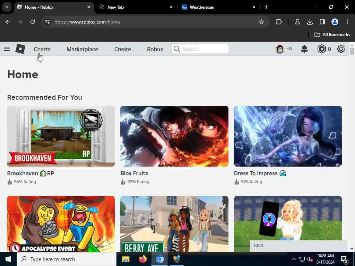
Task: Toggle the Chrome side panel icon
Action: tap(322, 22)
